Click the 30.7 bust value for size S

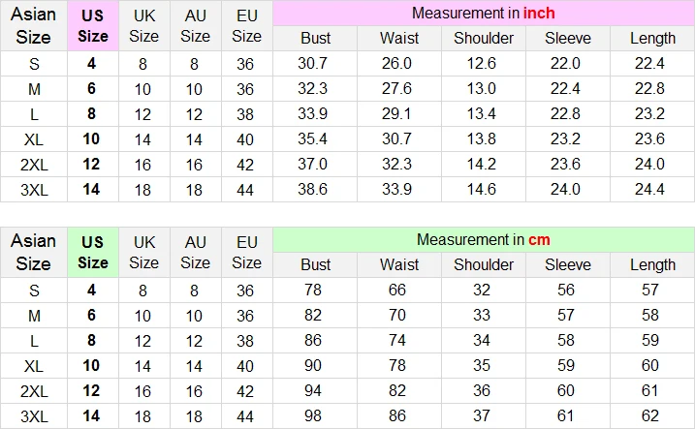(312, 63)
